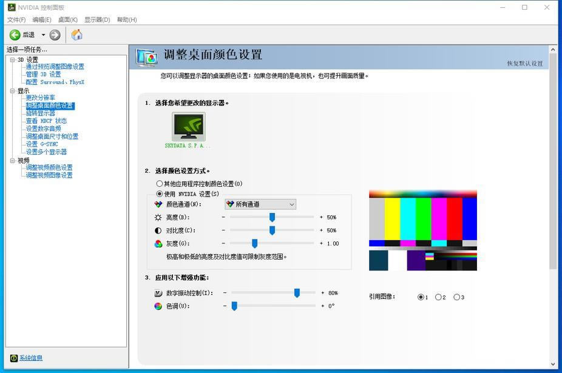The width and height of the screenshot is (562, 373).
Task: Open the 编辑(E) menu
Action: point(42,19)
